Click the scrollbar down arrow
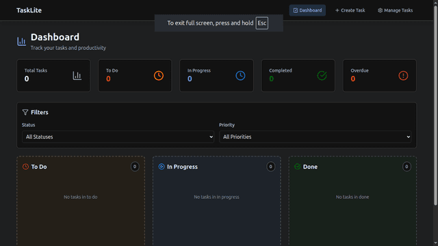Image resolution: width=438 pixels, height=246 pixels. (435, 243)
